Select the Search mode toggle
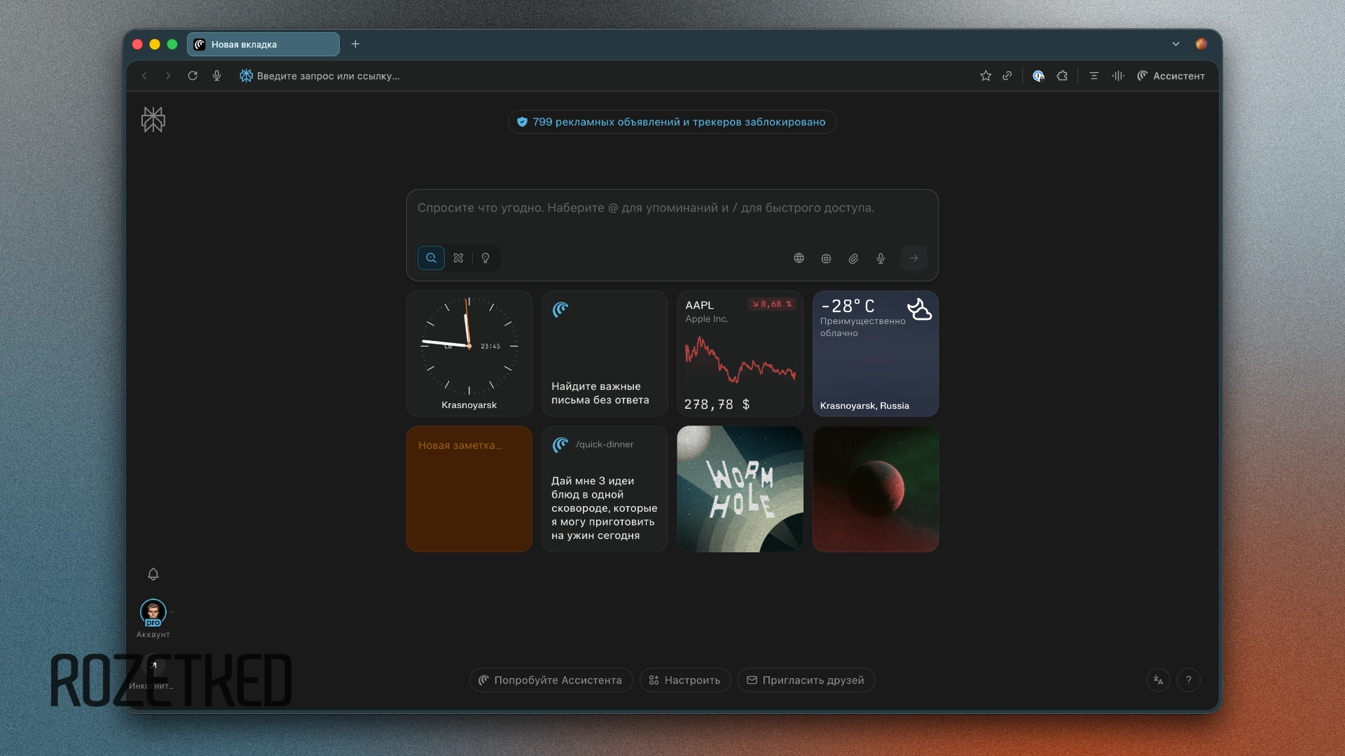The height and width of the screenshot is (756, 1345). pos(431,258)
